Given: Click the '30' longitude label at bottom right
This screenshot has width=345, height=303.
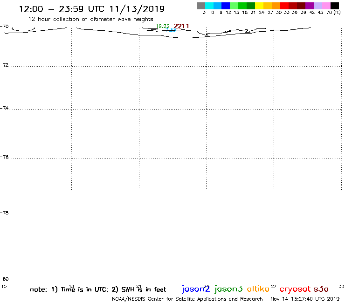Looking at the screenshot, I should 341,287.
